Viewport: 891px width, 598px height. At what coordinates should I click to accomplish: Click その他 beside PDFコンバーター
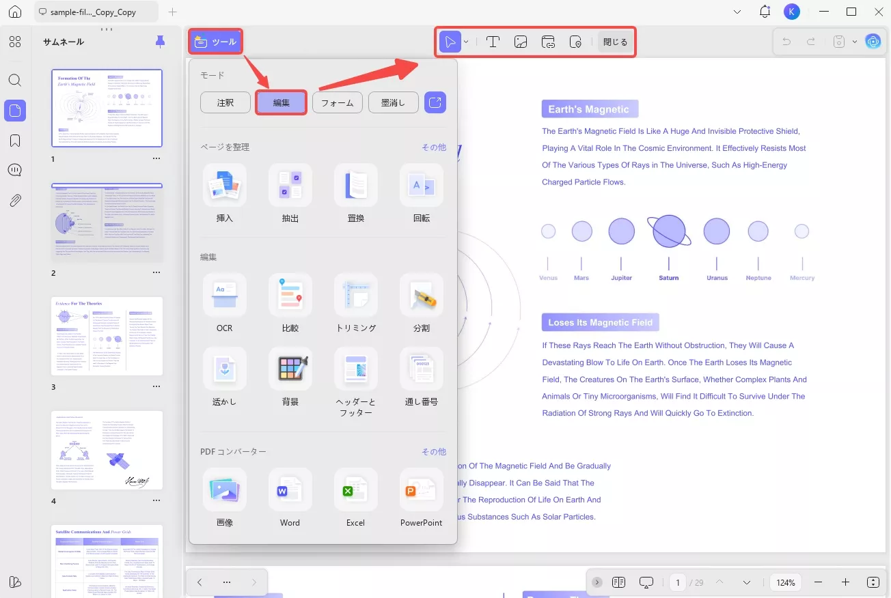(x=434, y=451)
